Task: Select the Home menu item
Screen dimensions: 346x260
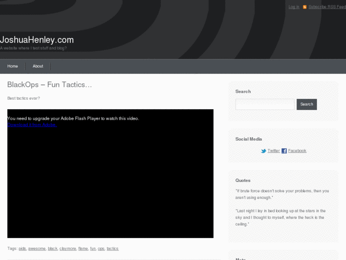Action: point(12,66)
